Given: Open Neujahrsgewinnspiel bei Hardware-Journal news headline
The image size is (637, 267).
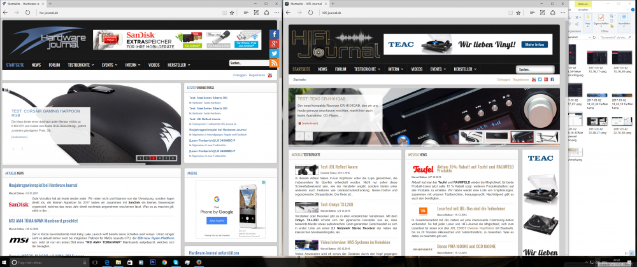Looking at the screenshot, I should [x=43, y=185].
